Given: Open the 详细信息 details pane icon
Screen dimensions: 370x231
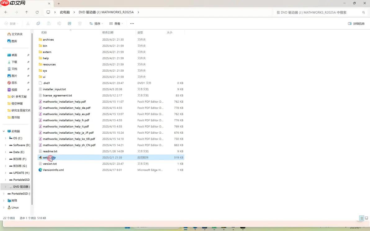Looking at the screenshot, I should 356,23.
